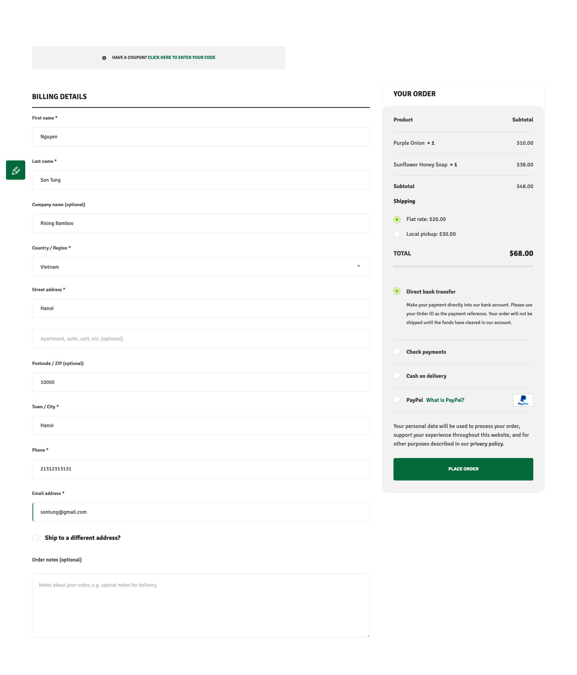Click the Email address field
This screenshot has height=675, width=577.
[x=201, y=512]
